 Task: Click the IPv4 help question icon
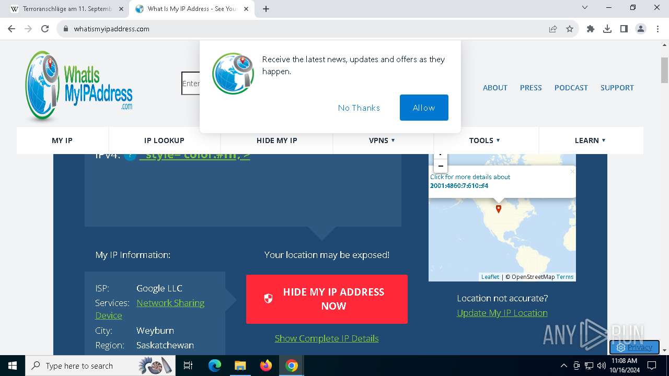(x=130, y=156)
